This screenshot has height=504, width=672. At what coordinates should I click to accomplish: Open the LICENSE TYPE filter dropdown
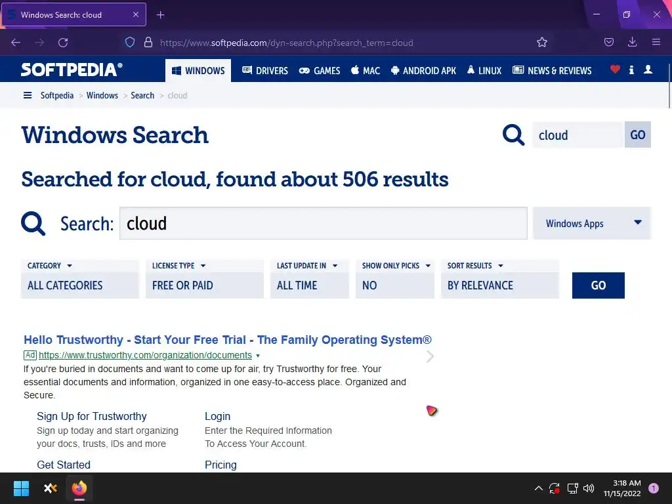[205, 278]
